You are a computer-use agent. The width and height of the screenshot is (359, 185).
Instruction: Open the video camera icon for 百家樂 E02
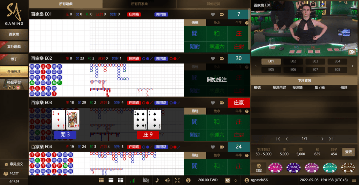(222, 59)
